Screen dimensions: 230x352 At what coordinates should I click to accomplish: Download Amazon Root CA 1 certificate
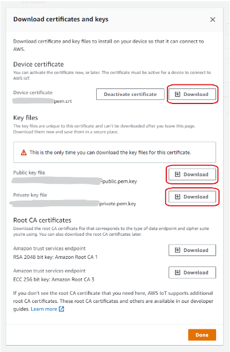point(192,250)
